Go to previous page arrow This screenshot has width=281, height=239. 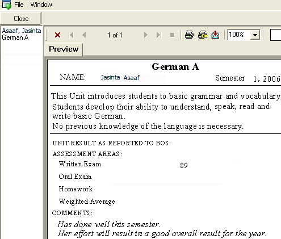84,35
